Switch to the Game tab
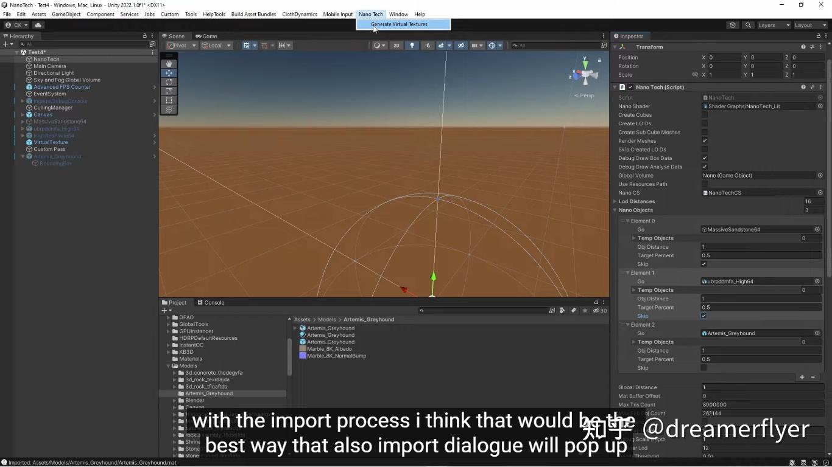 pos(208,36)
